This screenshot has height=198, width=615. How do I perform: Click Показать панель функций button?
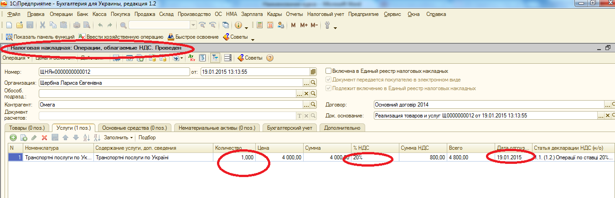pos(39,37)
